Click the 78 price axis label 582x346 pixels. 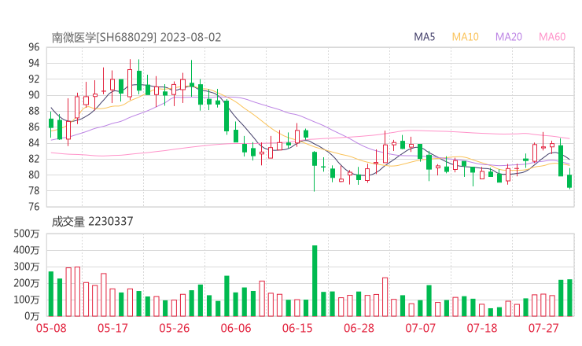pyautogui.click(x=34, y=191)
